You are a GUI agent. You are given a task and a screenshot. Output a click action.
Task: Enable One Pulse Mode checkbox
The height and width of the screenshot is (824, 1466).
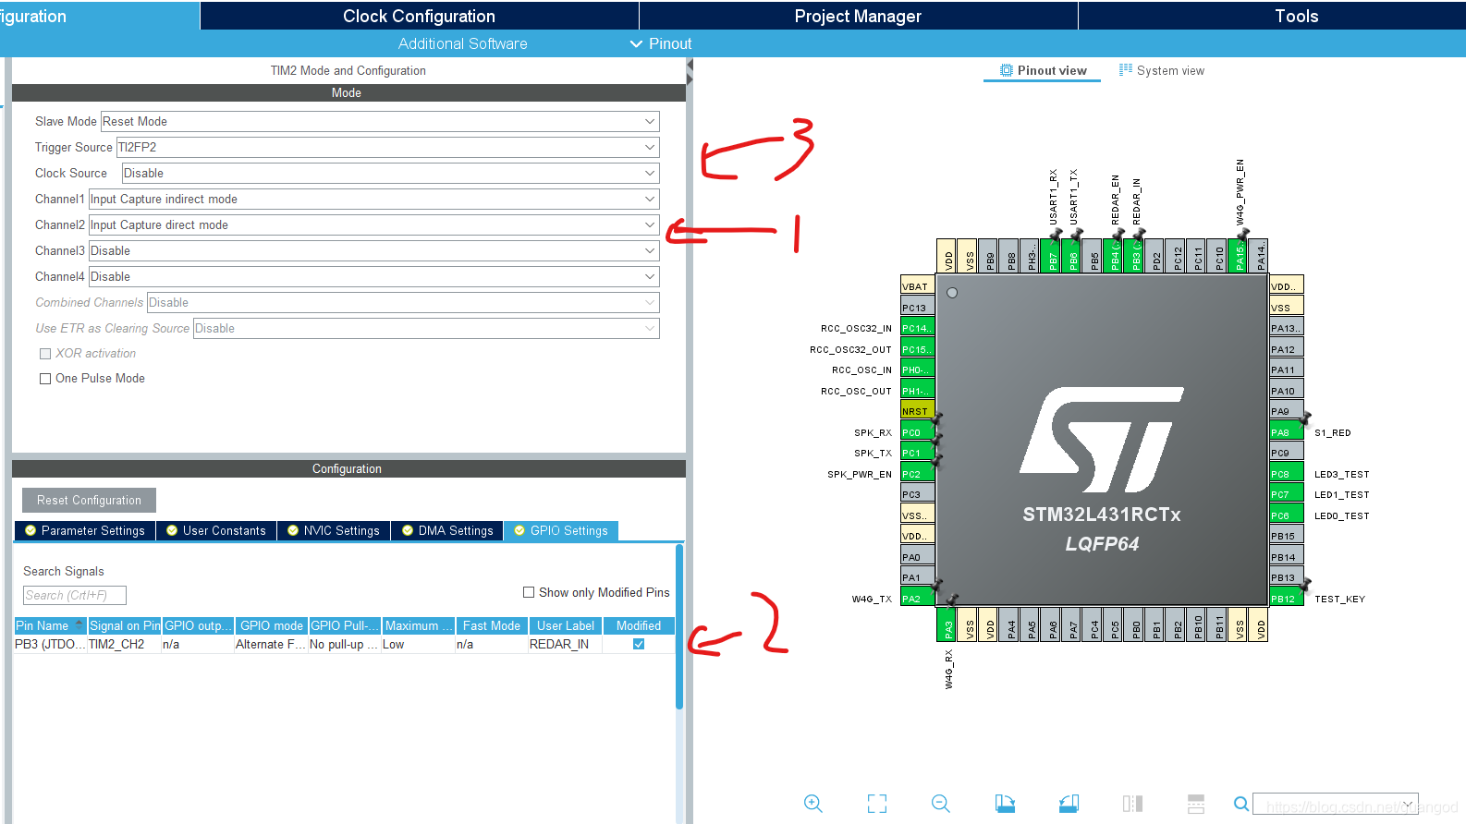[x=45, y=379]
